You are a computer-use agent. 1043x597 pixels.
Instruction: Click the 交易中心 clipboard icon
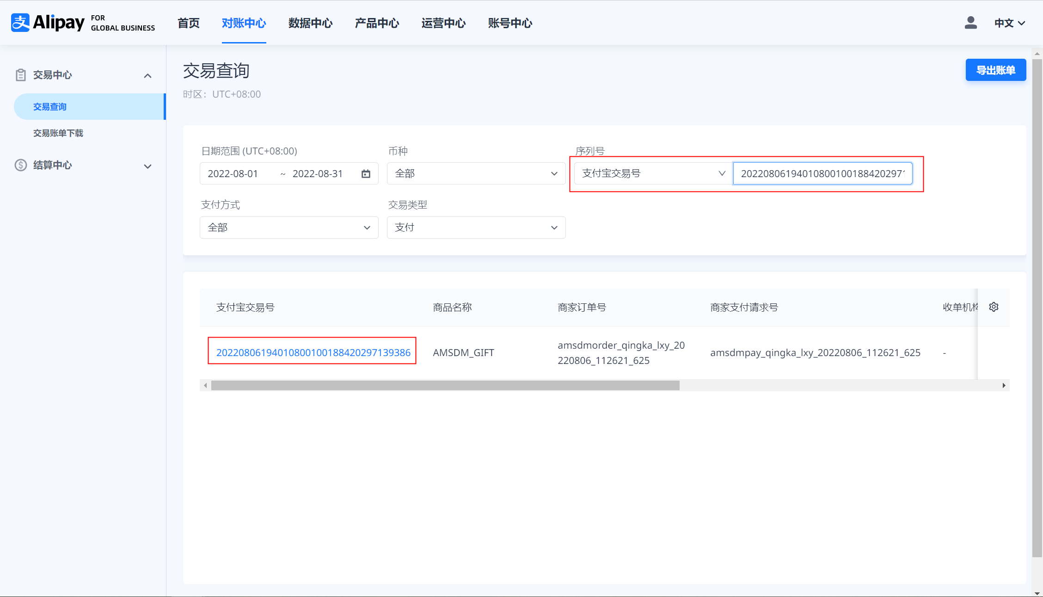[x=21, y=75]
